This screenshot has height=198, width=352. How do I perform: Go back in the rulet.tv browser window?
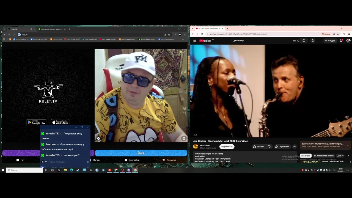click(x=4, y=35)
